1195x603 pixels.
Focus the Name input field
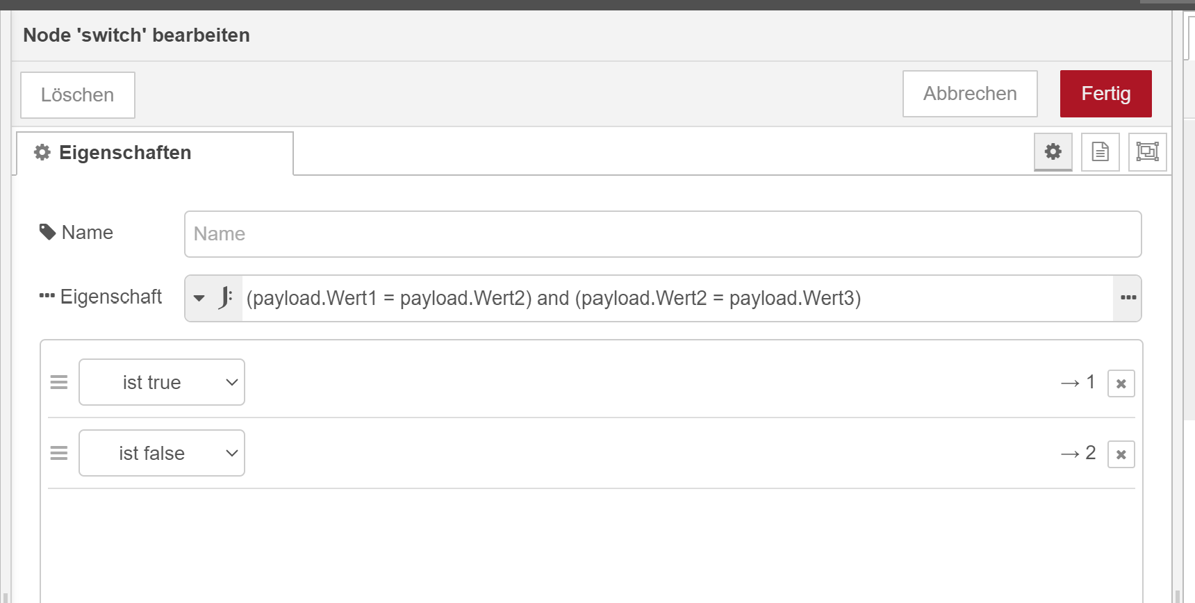662,234
